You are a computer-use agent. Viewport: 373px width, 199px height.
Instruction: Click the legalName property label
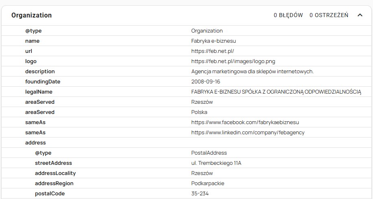[39, 92]
